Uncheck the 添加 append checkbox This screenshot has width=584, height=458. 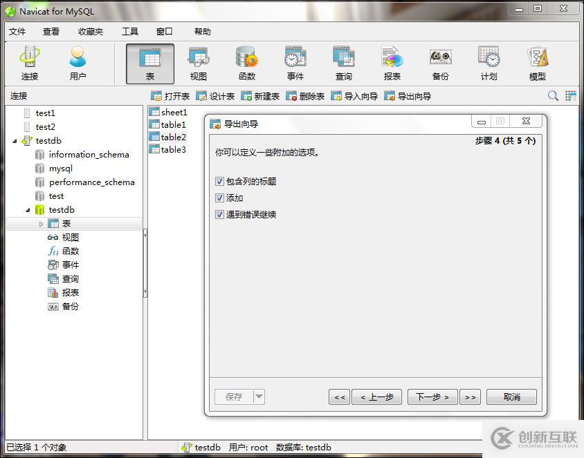219,198
